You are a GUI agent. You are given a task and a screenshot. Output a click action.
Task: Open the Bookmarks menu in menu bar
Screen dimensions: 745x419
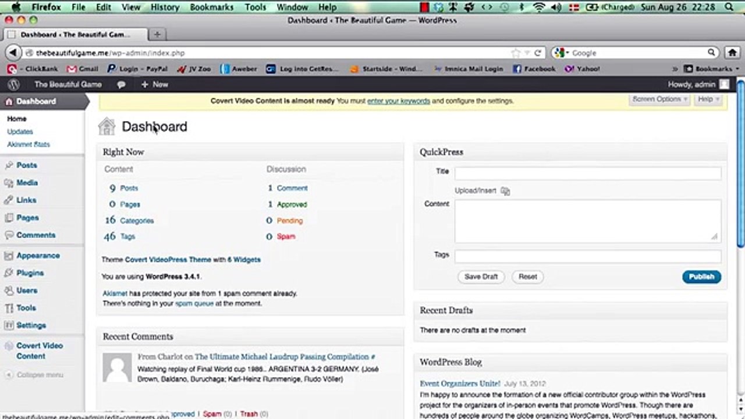(211, 7)
